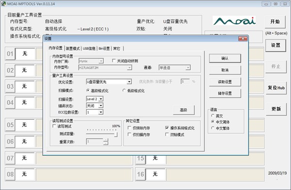Select the 低级格式化 radio button

pyautogui.click(x=124, y=90)
